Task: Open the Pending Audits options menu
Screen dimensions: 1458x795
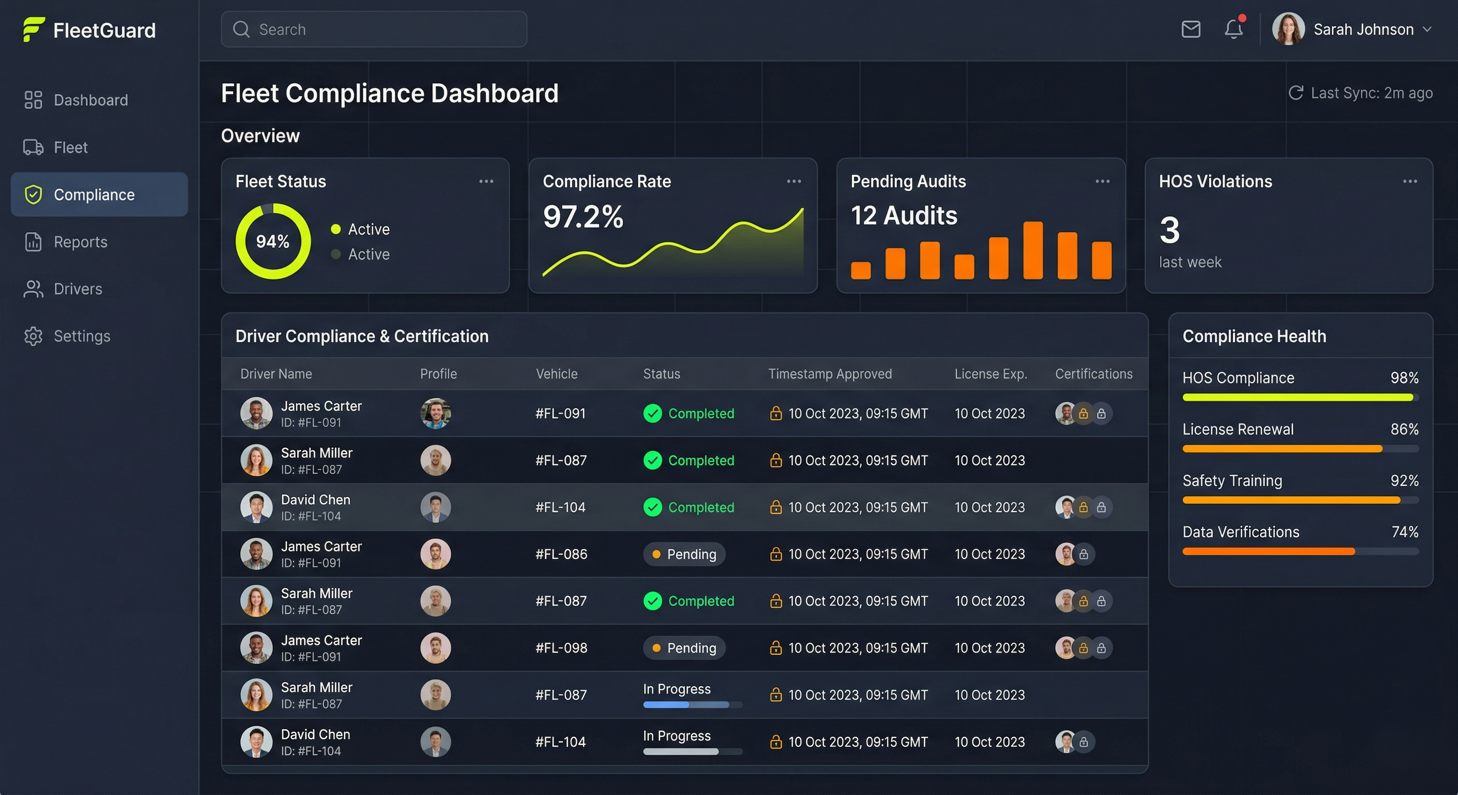Action: [1102, 181]
